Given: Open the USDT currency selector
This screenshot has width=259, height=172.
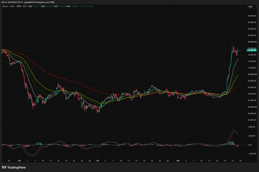Looking at the screenshot, I should [252, 7].
